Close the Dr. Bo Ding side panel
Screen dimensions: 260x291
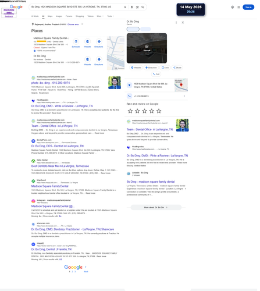pos(183,23)
